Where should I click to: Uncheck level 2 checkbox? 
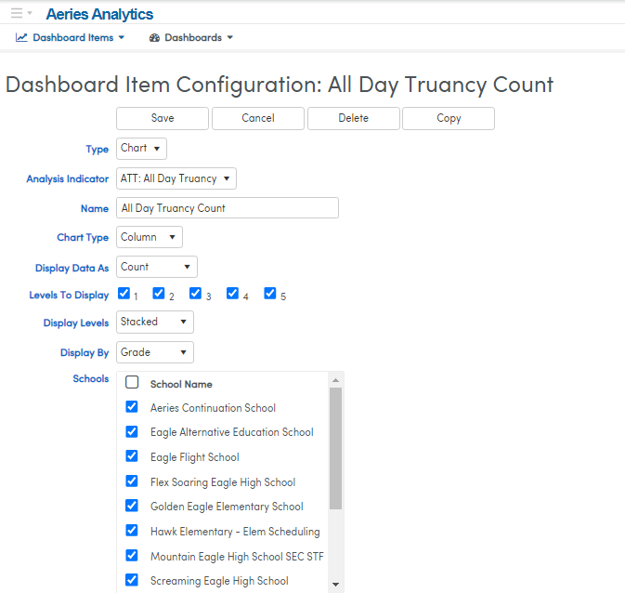coord(159,294)
